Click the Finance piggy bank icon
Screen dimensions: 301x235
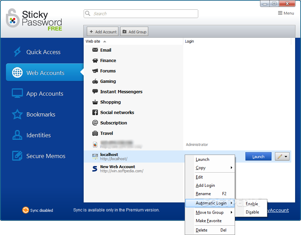(x=95, y=61)
